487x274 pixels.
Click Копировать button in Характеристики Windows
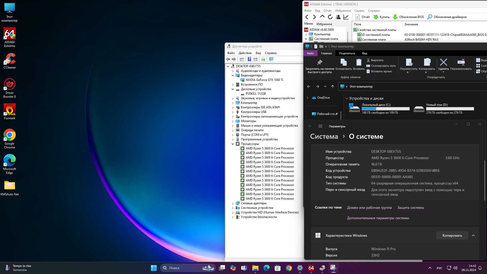click(452, 235)
